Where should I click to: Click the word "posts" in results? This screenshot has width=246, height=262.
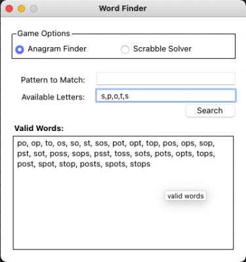click(x=91, y=164)
